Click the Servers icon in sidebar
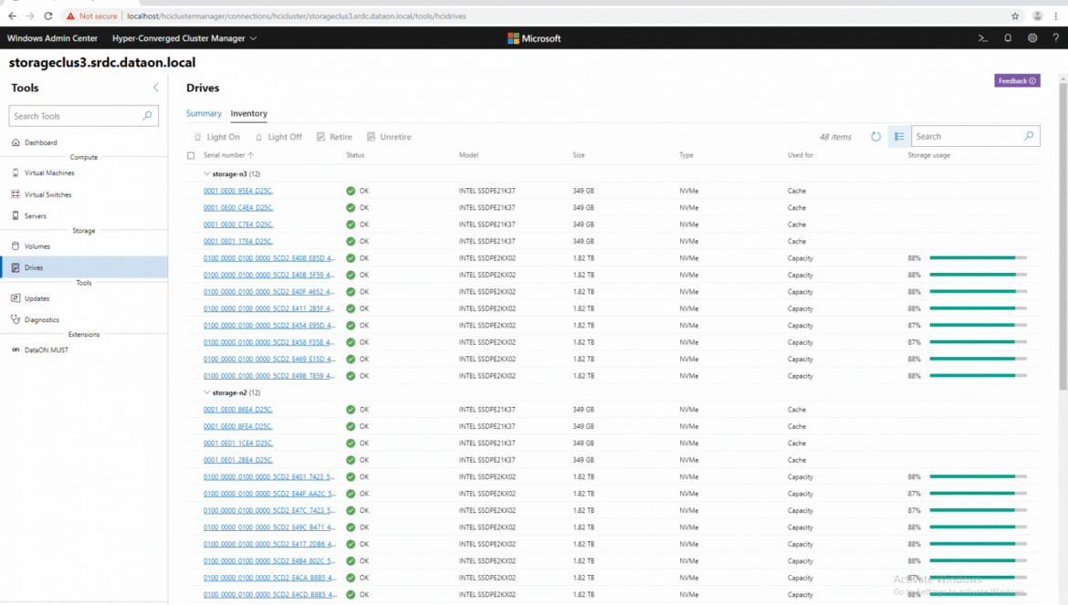This screenshot has width=1068, height=605. [16, 215]
